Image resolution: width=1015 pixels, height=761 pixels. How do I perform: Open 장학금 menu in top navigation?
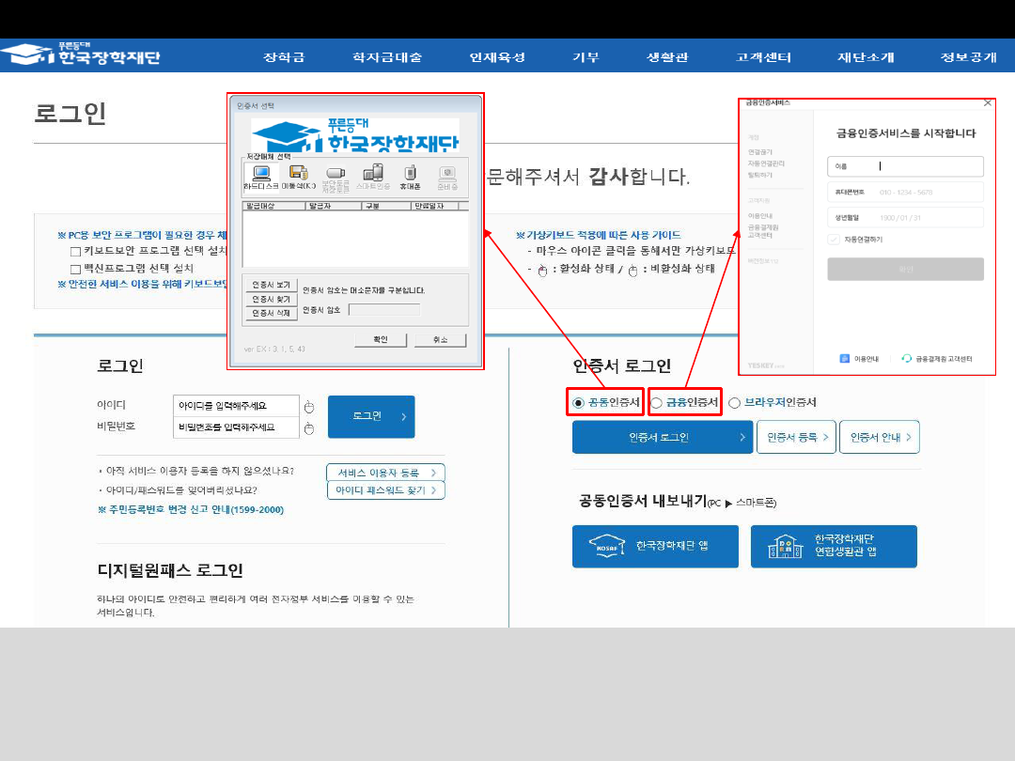(x=284, y=57)
